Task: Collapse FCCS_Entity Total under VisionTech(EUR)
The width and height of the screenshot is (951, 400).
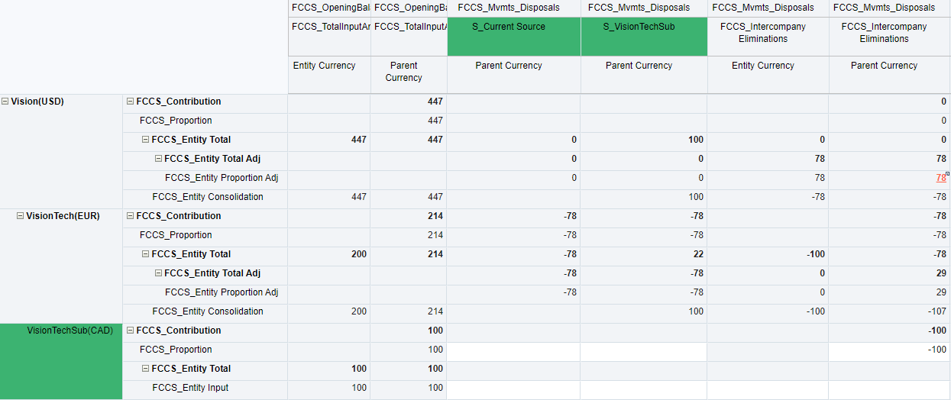Action: (146, 254)
